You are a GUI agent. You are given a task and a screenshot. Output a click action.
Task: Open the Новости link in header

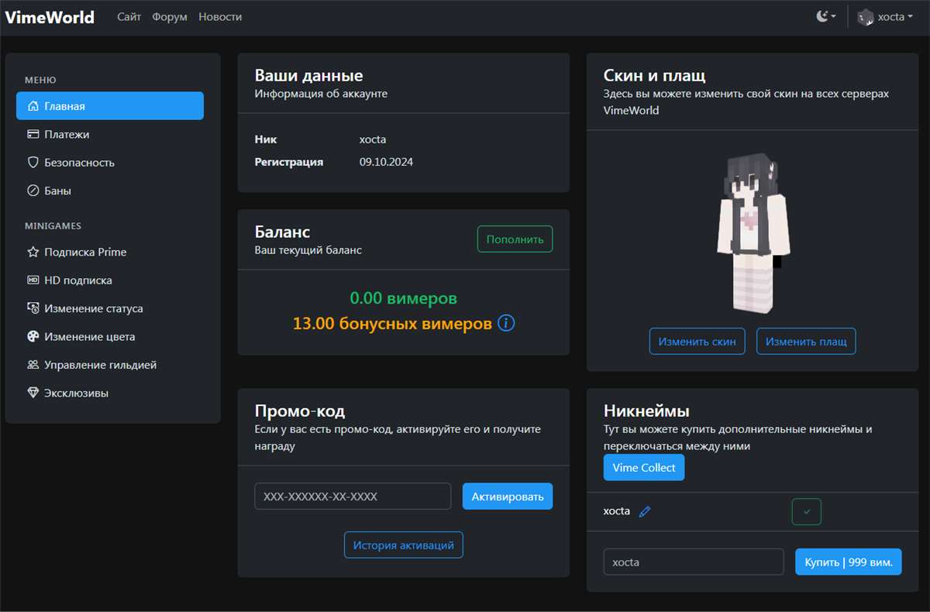click(x=220, y=17)
